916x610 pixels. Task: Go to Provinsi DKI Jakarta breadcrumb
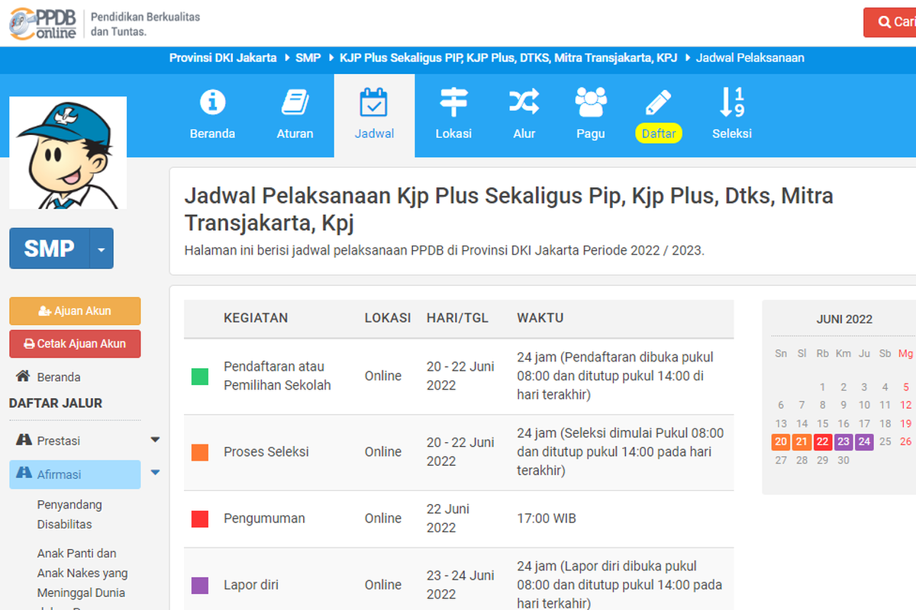pos(223,58)
